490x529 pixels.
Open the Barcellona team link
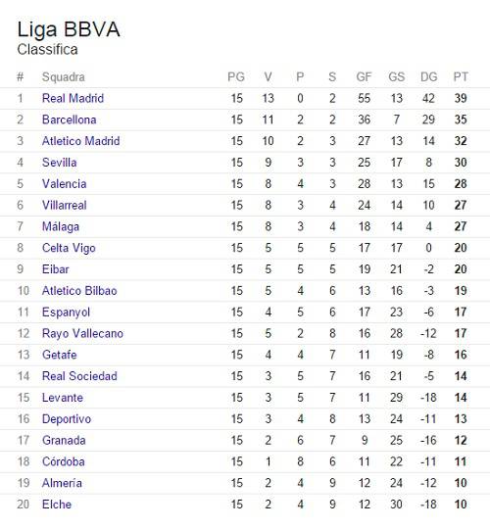(x=70, y=120)
